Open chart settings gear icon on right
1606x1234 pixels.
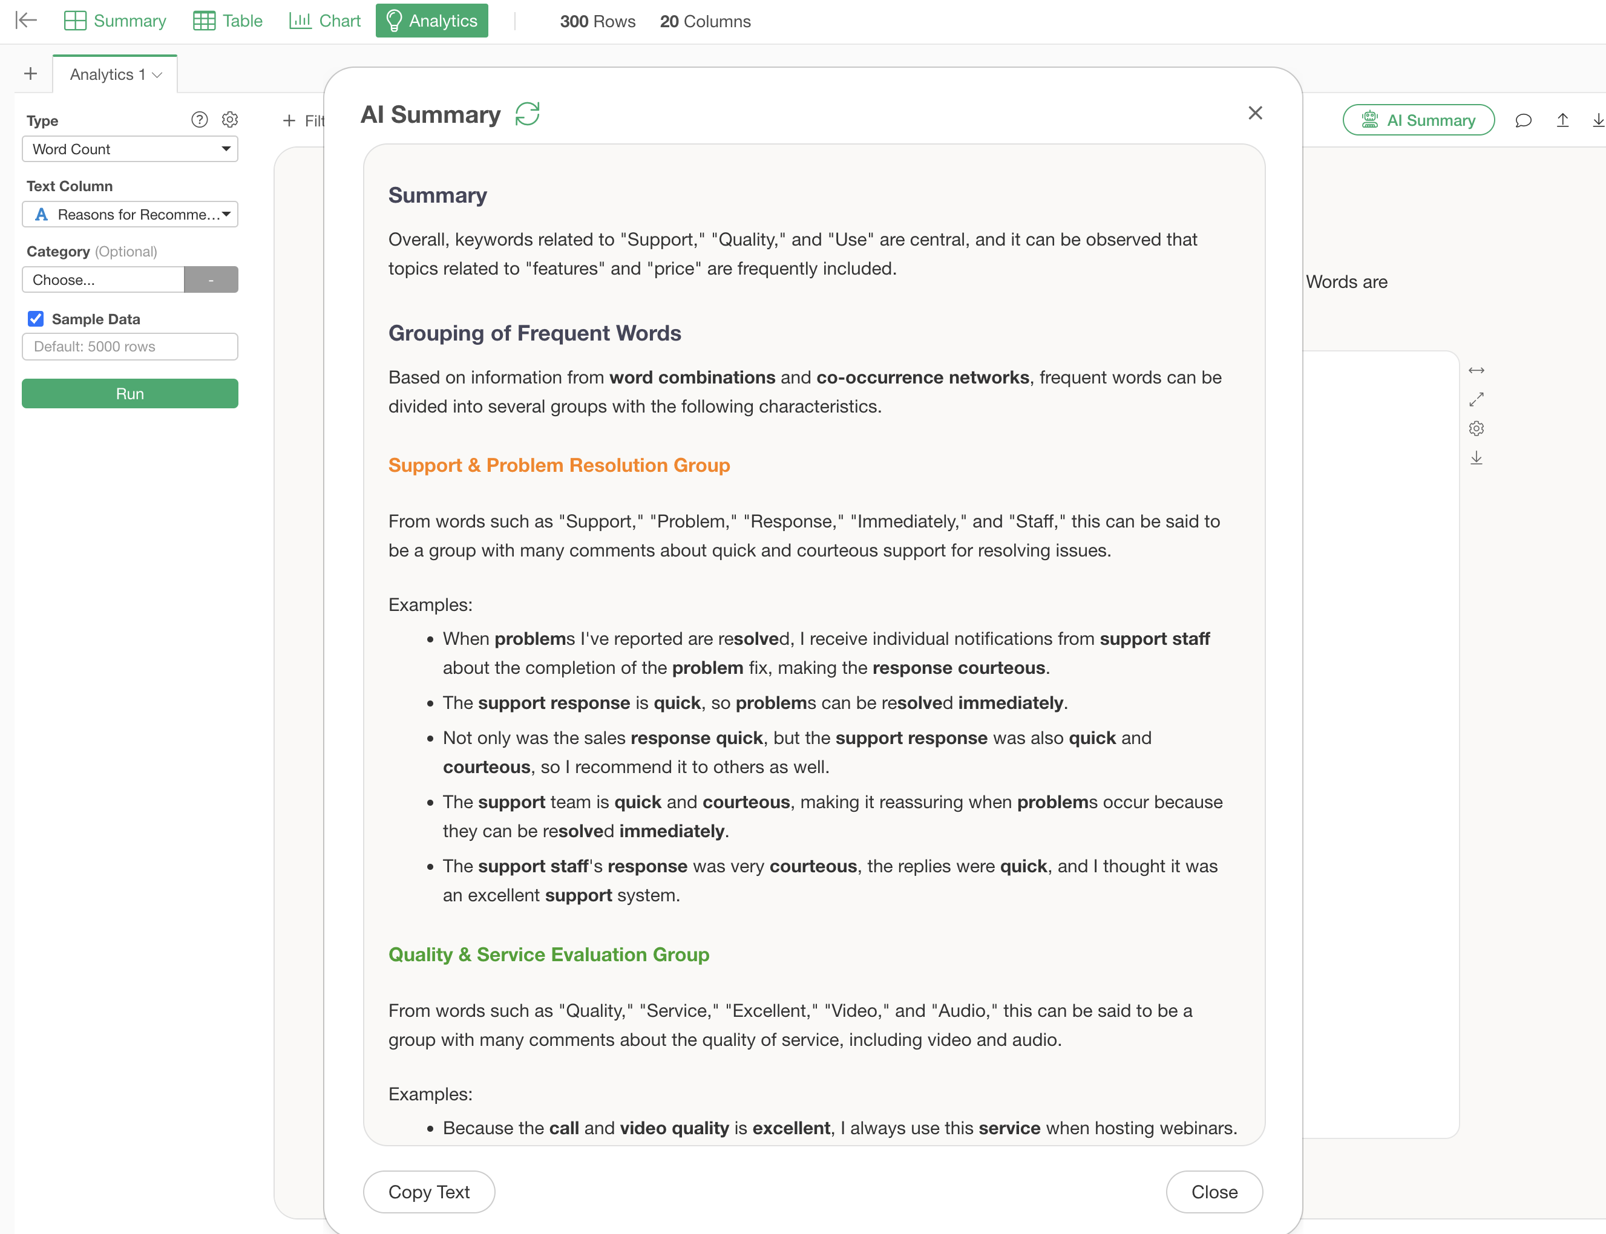pos(1476,428)
